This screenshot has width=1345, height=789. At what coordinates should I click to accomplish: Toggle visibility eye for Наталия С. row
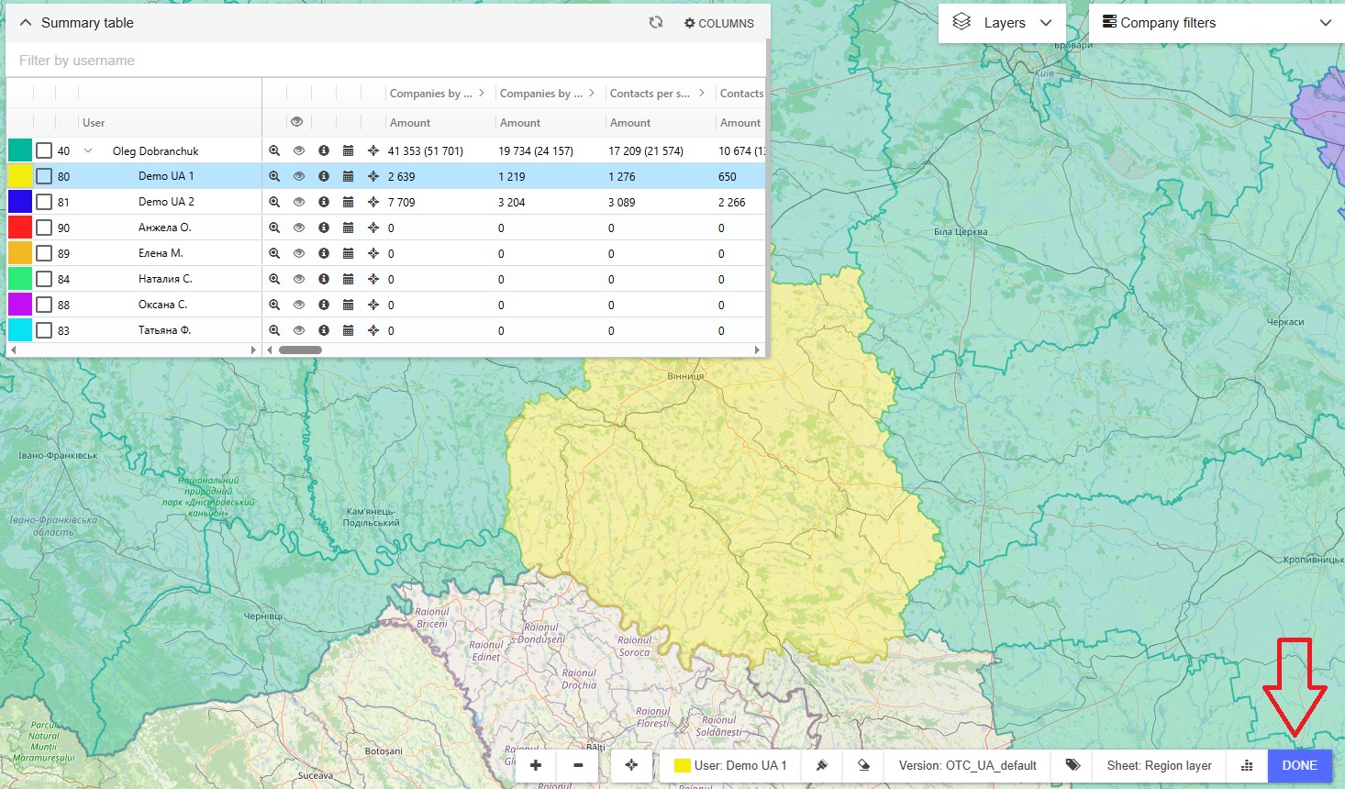(x=299, y=279)
